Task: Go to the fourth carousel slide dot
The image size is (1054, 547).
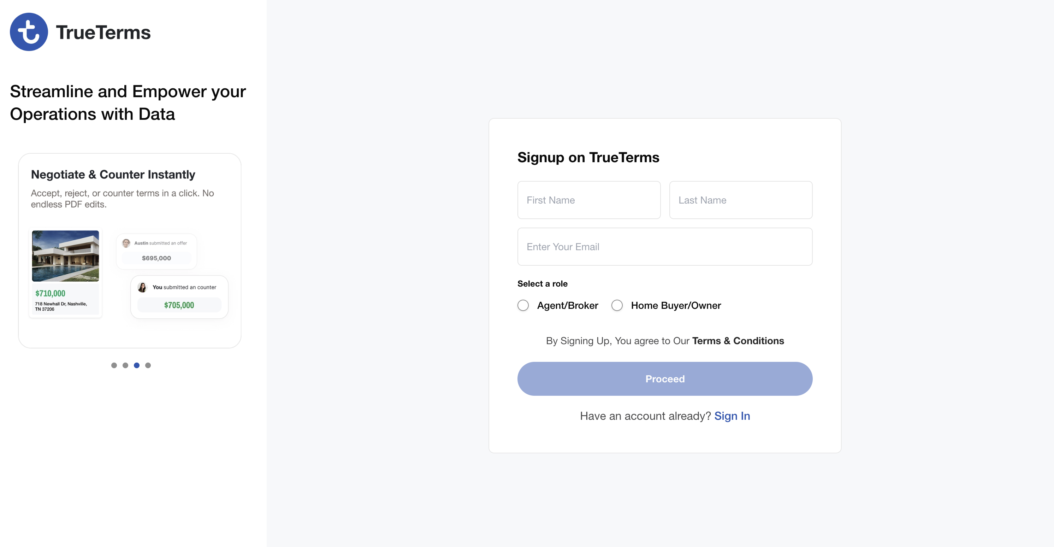Action: [148, 365]
